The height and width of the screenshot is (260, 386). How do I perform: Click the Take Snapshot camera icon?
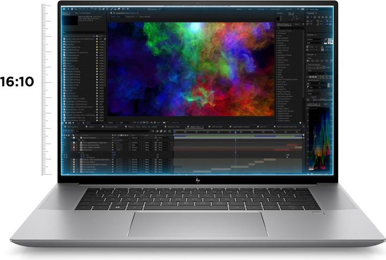(x=164, y=123)
